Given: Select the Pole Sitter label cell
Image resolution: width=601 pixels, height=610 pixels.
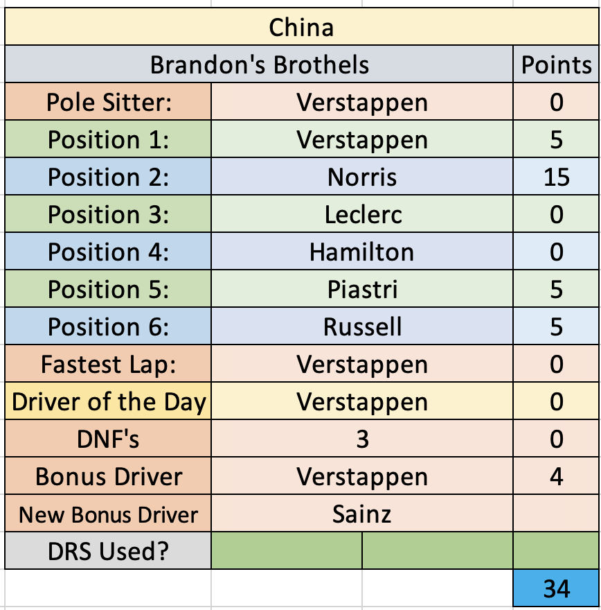Looking at the screenshot, I should point(108,101).
